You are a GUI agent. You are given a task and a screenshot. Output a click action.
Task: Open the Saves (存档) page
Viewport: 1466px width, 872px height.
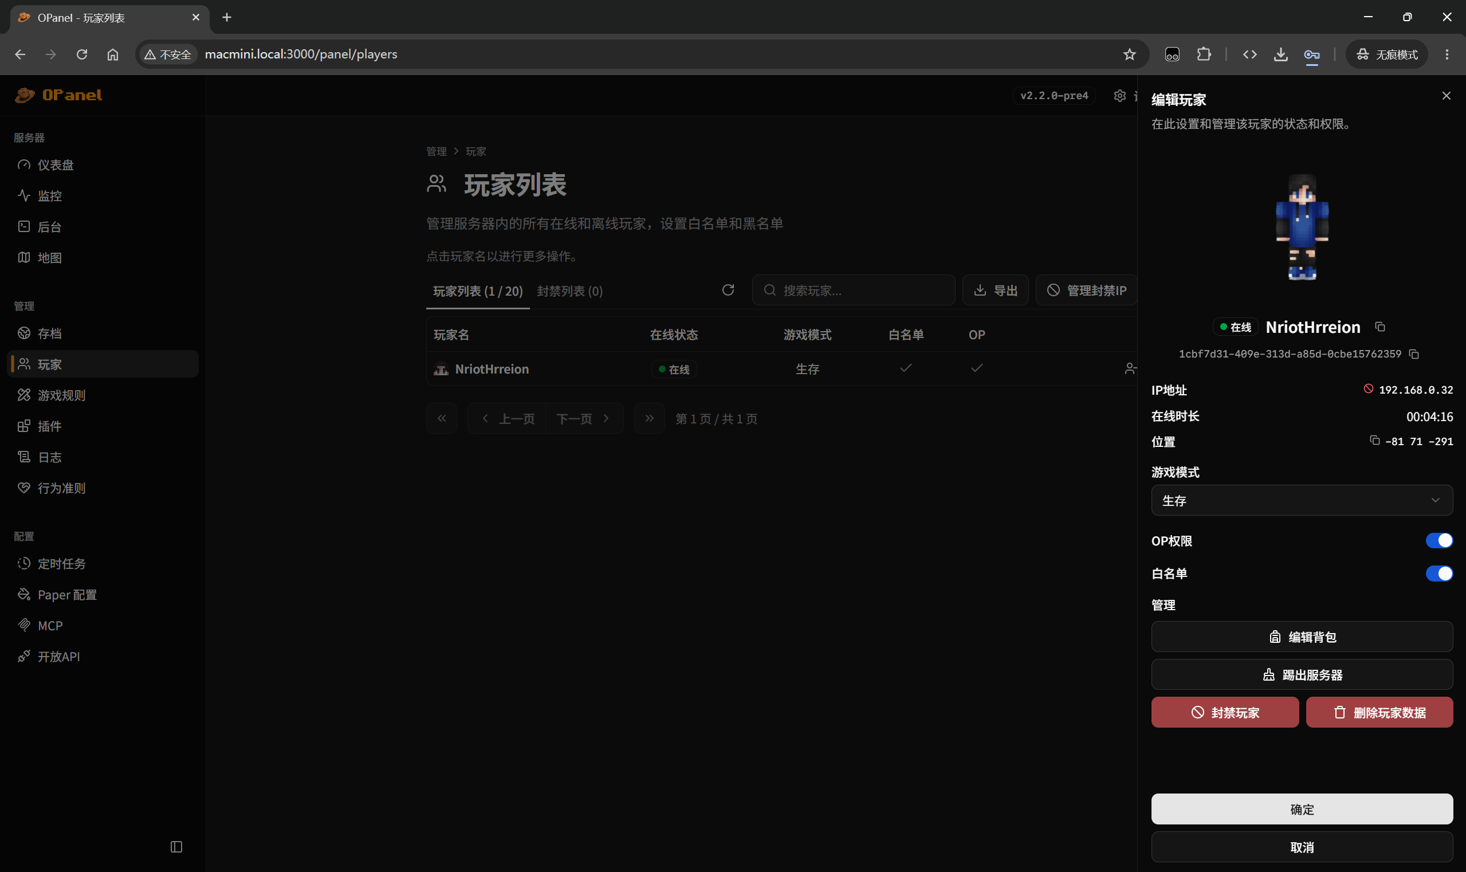pyautogui.click(x=103, y=333)
